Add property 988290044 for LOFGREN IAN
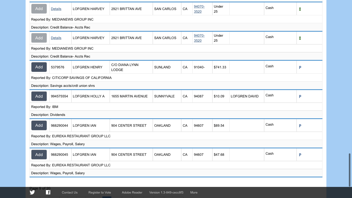 click(39, 125)
